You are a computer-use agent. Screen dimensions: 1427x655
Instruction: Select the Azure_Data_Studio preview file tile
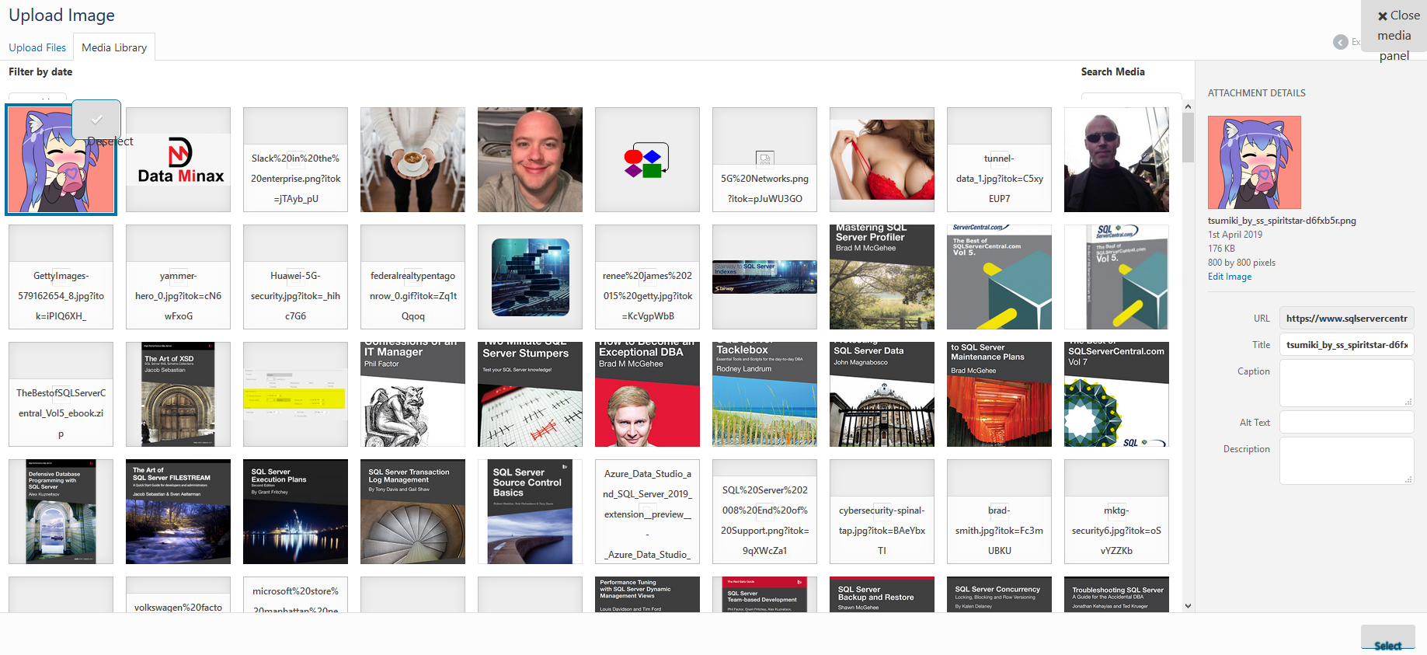648,512
